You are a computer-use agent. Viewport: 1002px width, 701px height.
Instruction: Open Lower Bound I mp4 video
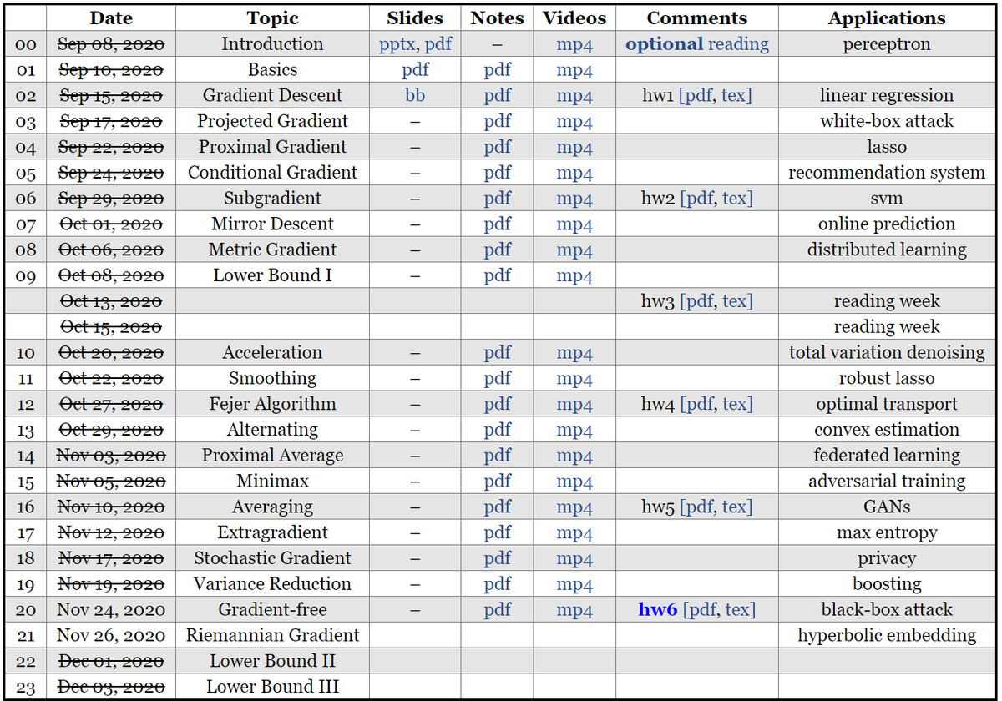[x=574, y=276]
